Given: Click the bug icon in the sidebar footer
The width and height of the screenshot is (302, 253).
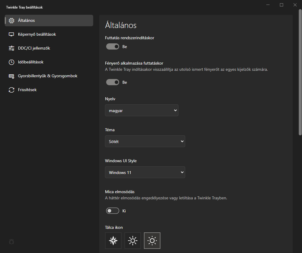Looking at the screenshot, I should [12, 241].
